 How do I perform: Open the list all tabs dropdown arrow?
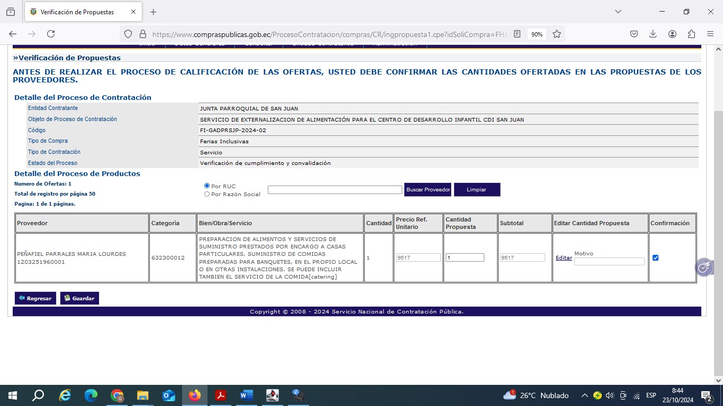pos(618,12)
